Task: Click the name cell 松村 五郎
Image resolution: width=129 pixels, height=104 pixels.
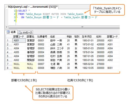Action: click(57, 56)
